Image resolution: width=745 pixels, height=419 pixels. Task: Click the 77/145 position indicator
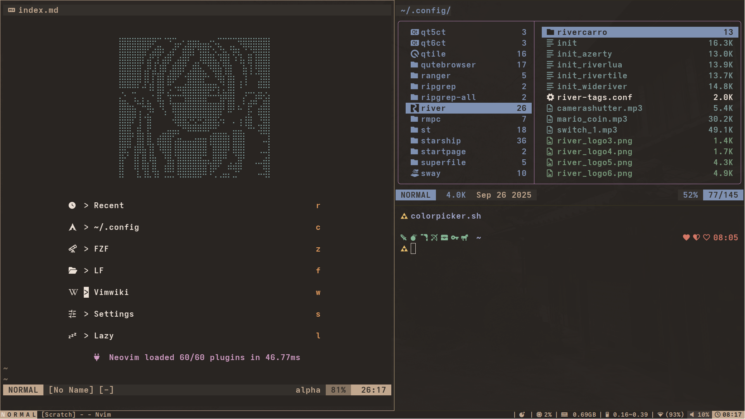coord(723,195)
